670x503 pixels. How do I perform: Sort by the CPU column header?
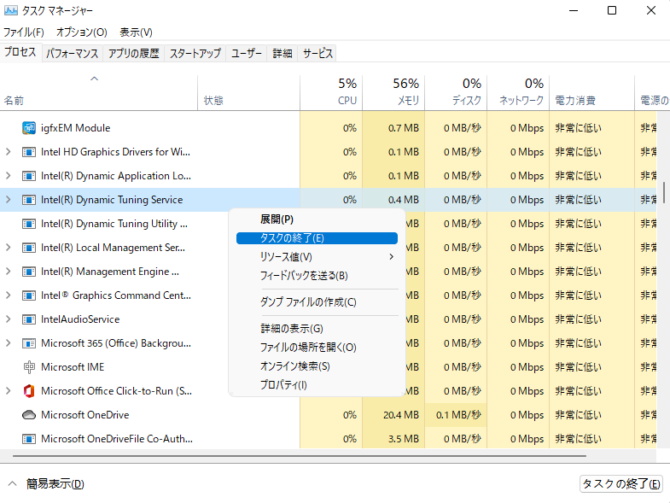(331, 93)
